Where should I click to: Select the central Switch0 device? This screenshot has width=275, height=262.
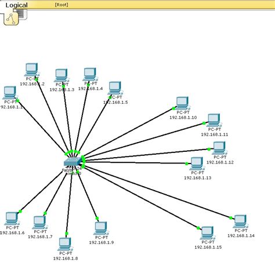pyautogui.click(x=73, y=162)
